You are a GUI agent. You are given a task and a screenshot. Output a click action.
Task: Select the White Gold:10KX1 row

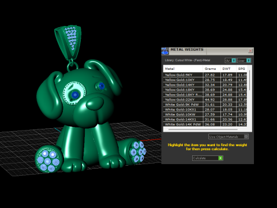point(205,110)
